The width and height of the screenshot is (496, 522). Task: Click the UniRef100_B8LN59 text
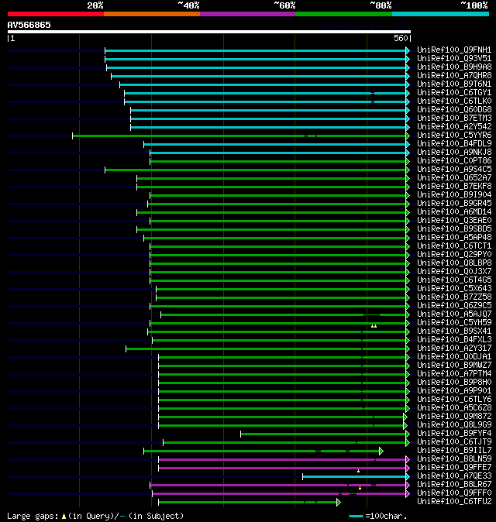(x=454, y=459)
